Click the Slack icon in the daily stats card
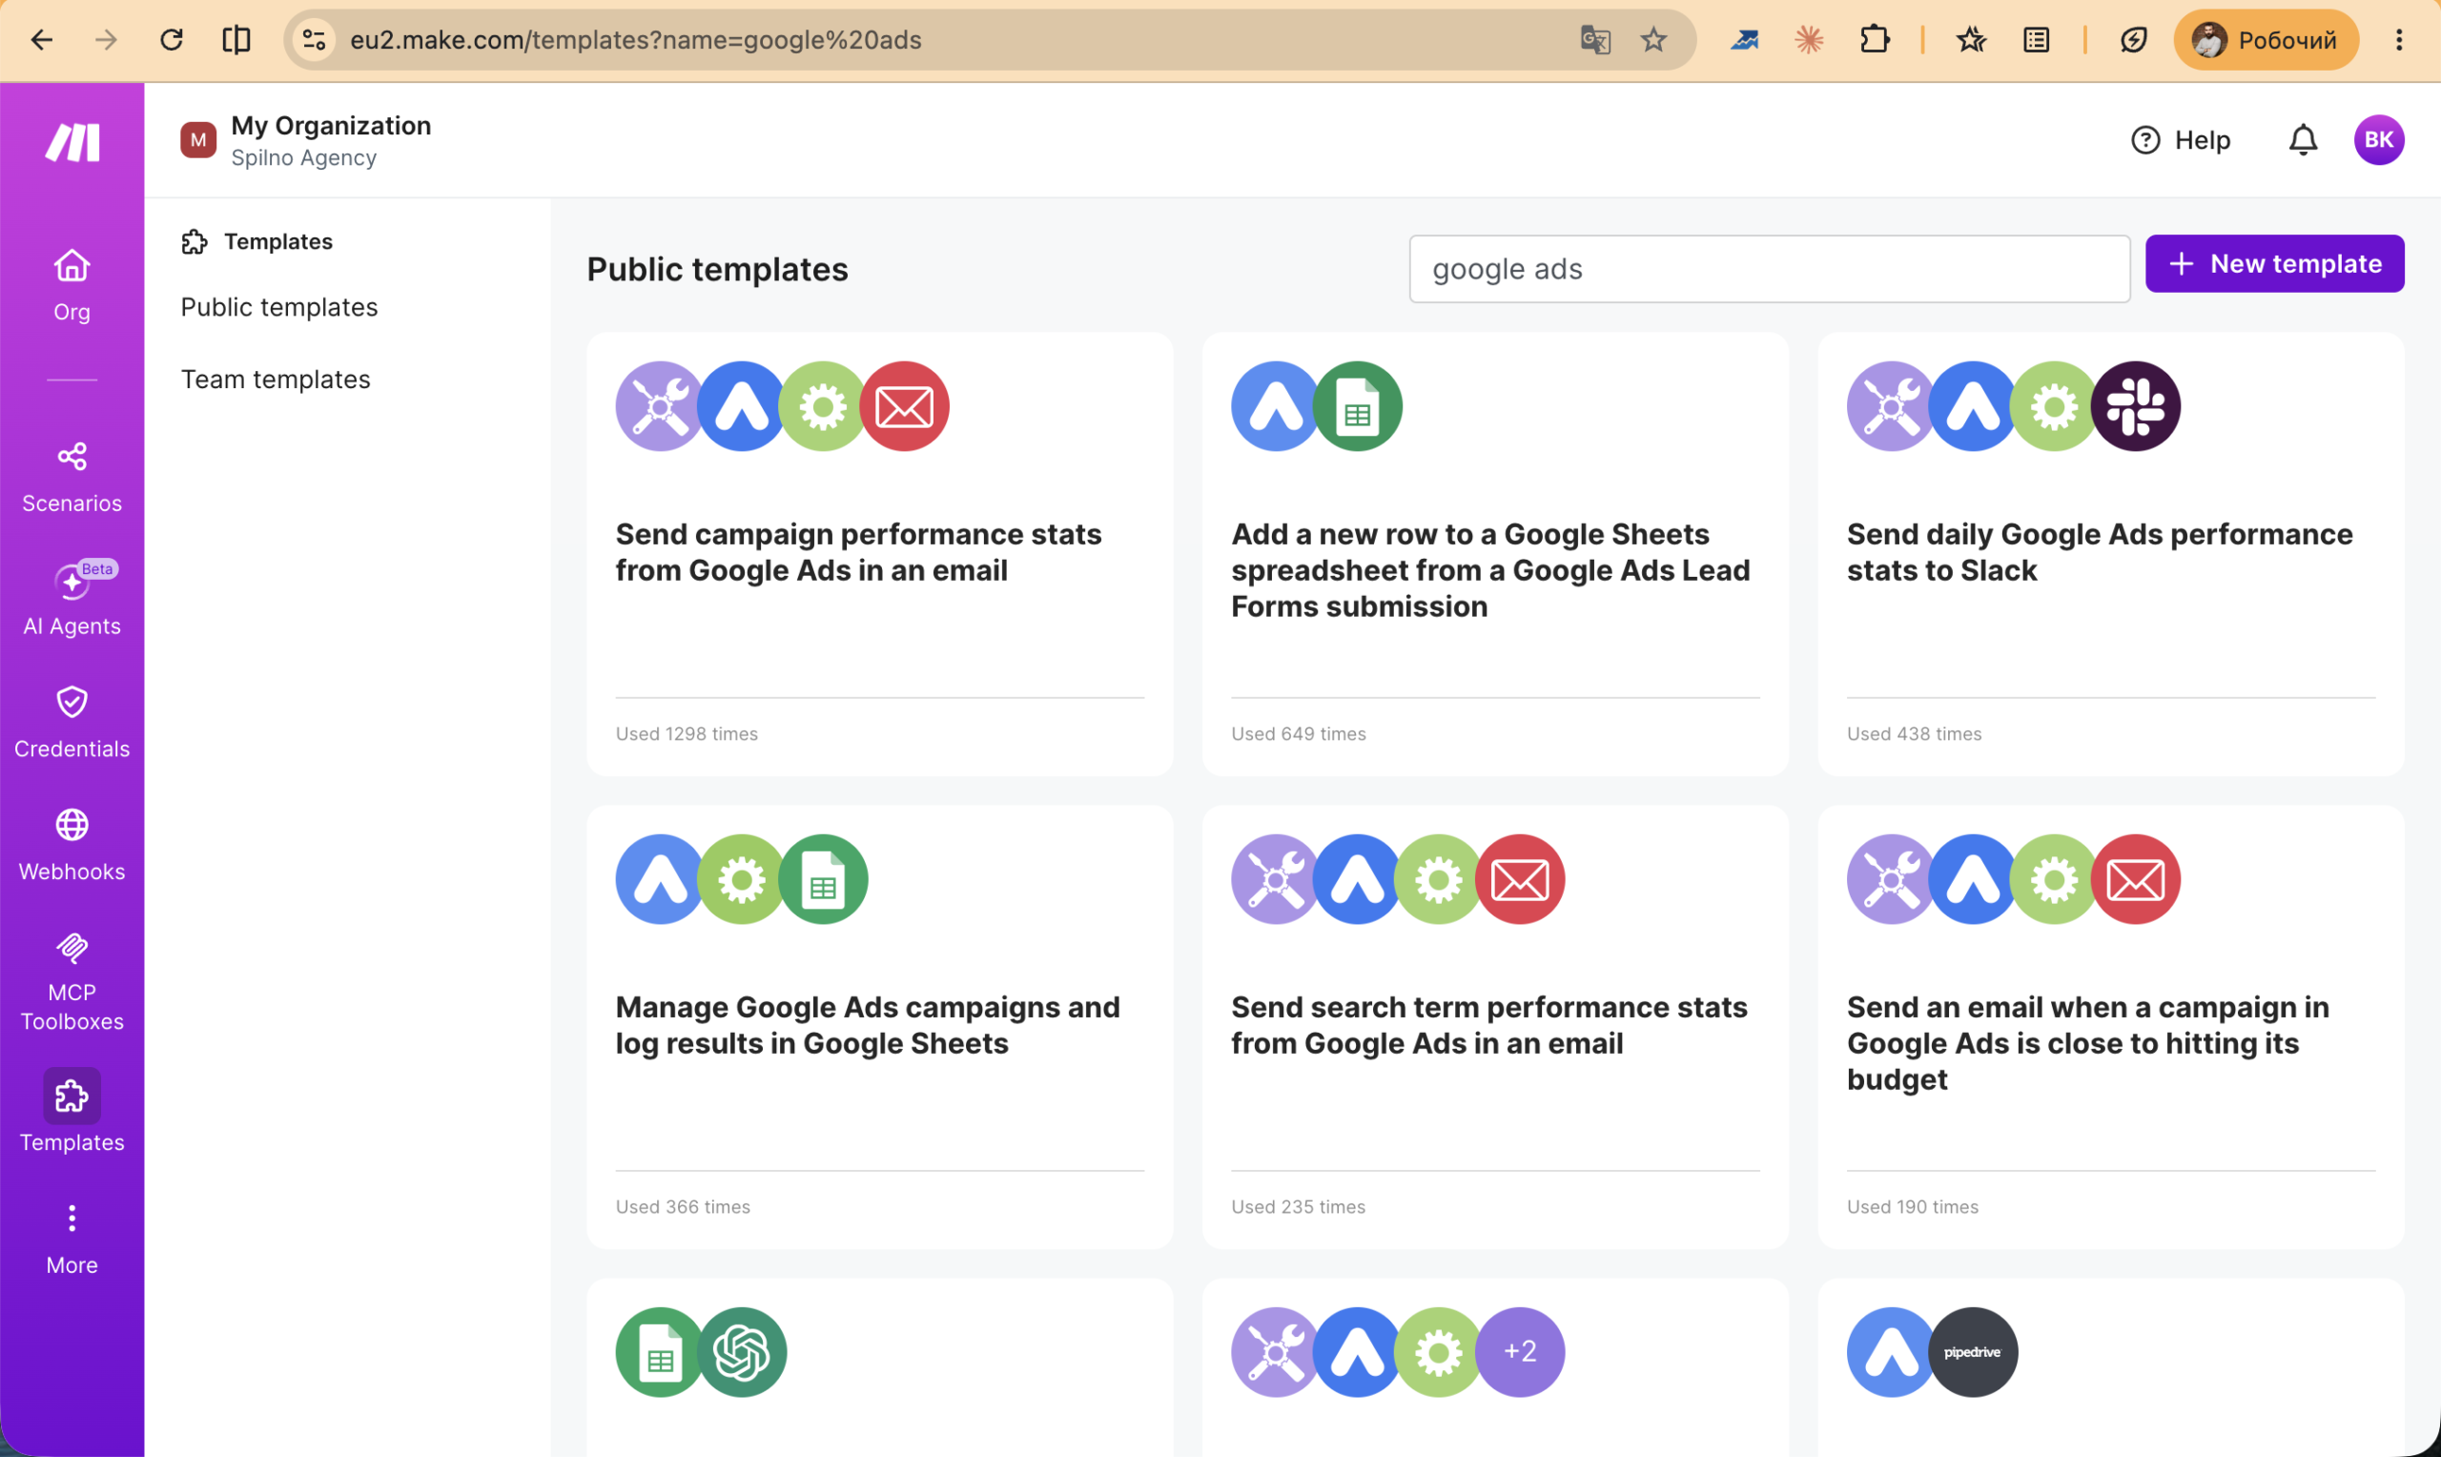This screenshot has height=1457, width=2441. coord(2136,405)
